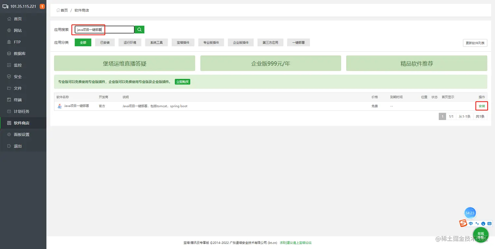
Task: Click the input method keyboard icon
Action: pos(489,224)
